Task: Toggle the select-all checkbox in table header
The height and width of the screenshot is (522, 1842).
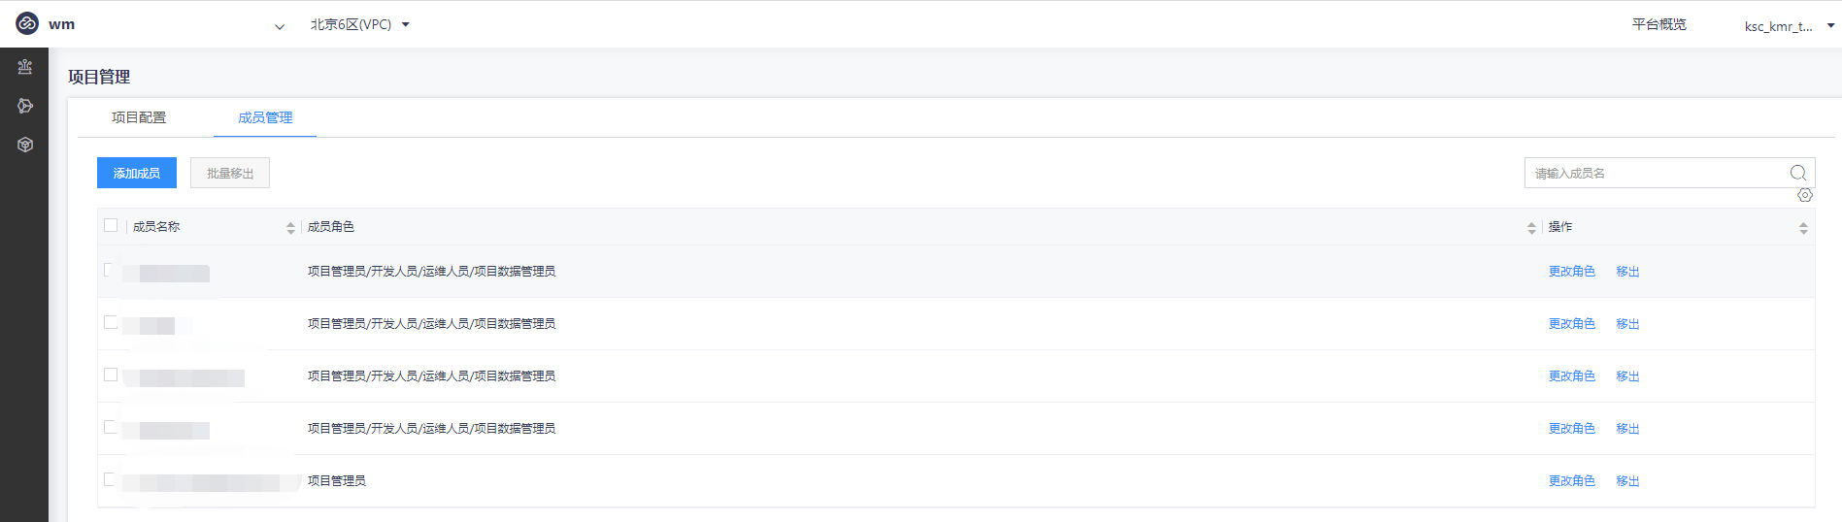Action: [x=111, y=225]
